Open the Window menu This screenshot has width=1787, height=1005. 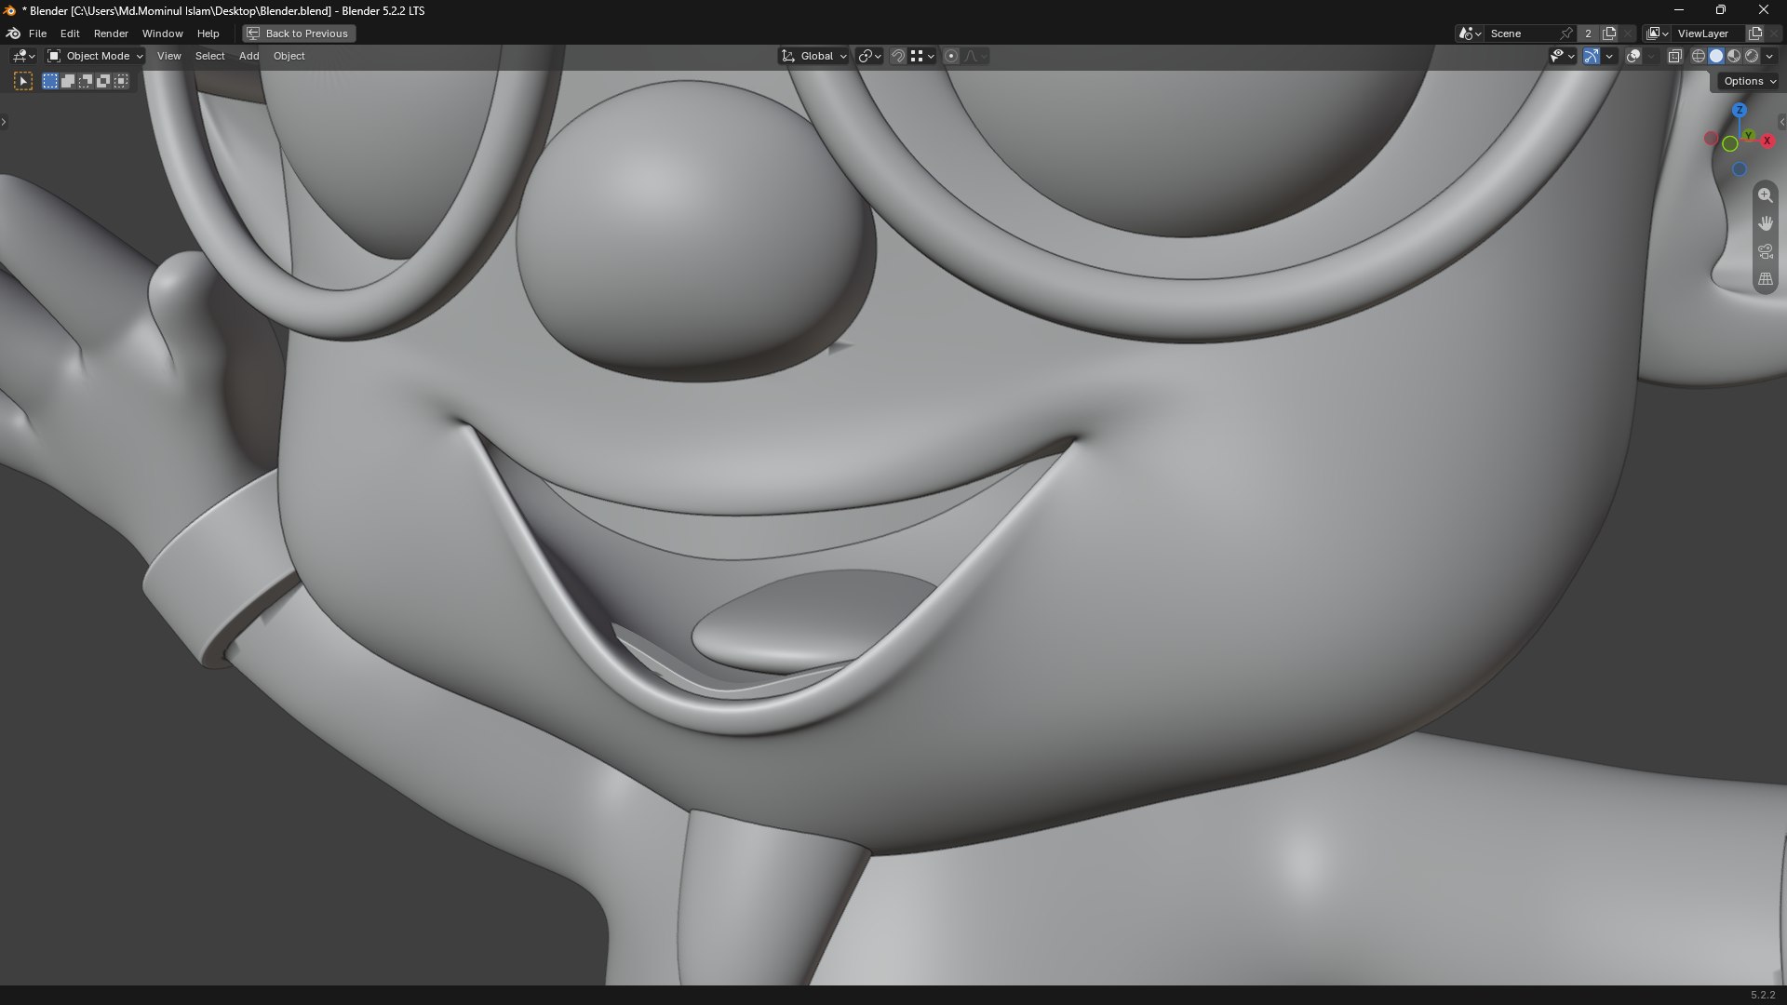tap(162, 33)
